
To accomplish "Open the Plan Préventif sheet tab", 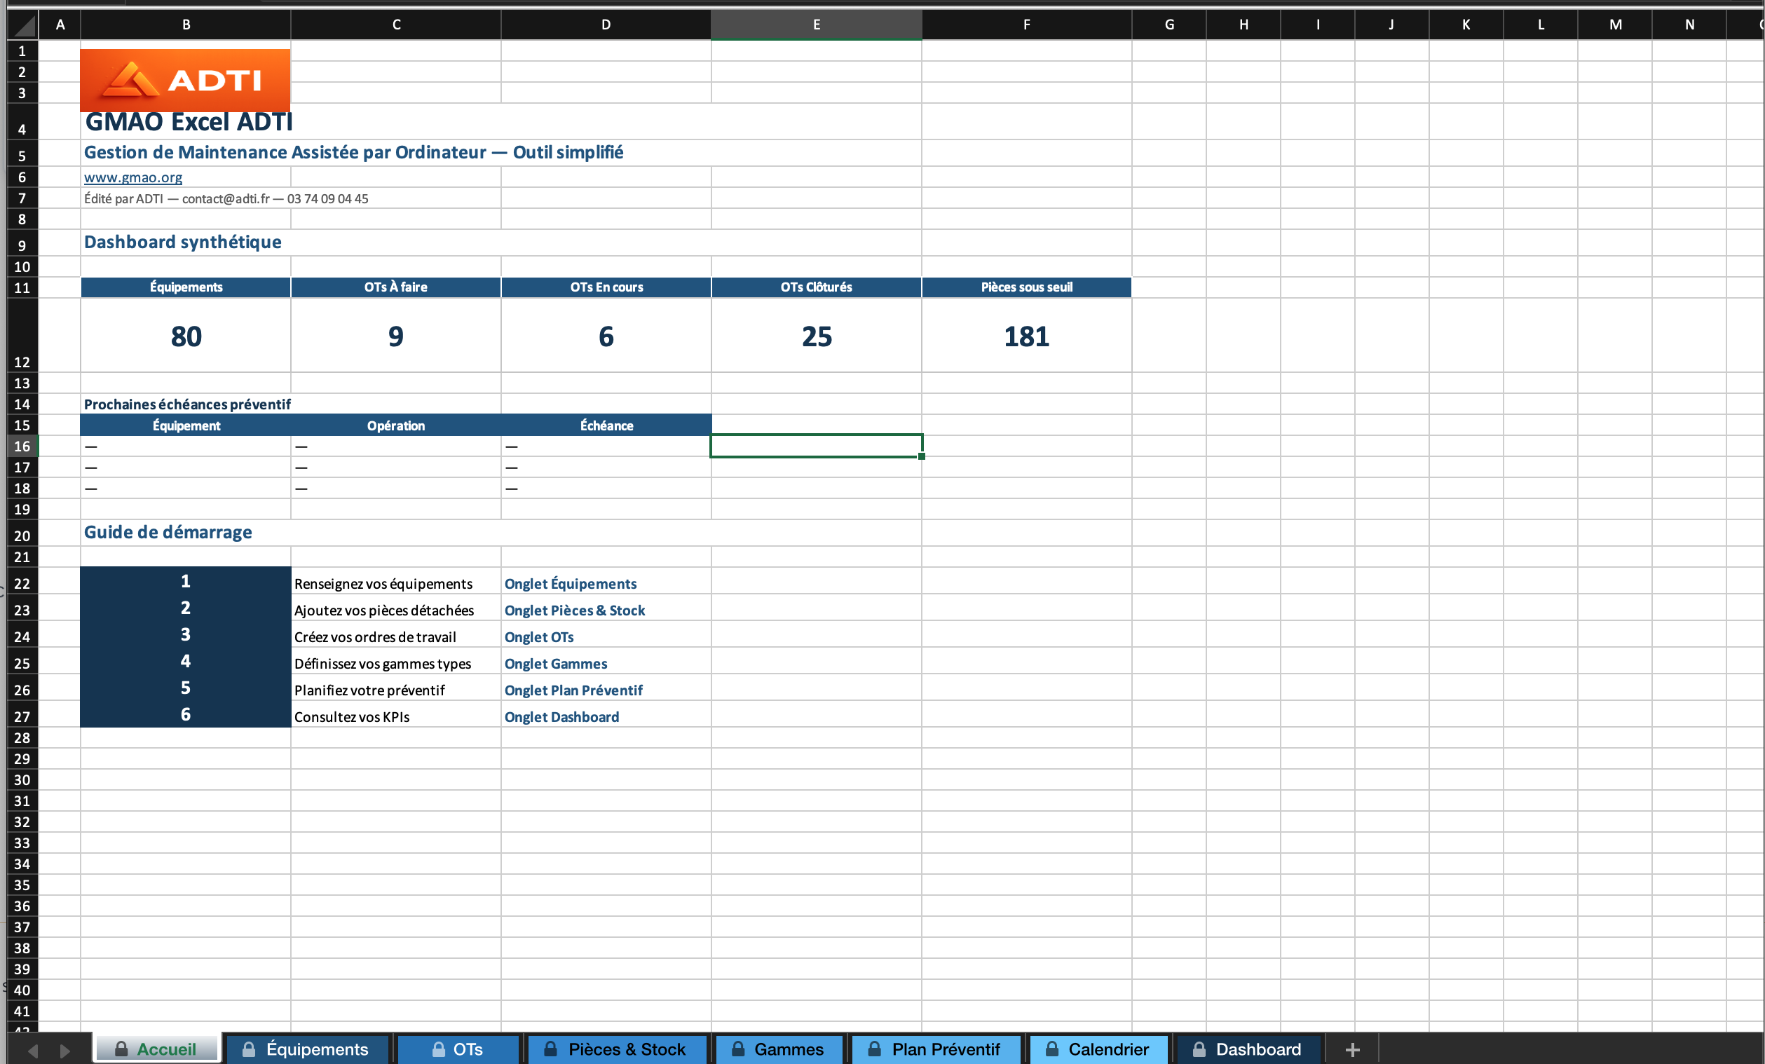I will click(x=946, y=1049).
